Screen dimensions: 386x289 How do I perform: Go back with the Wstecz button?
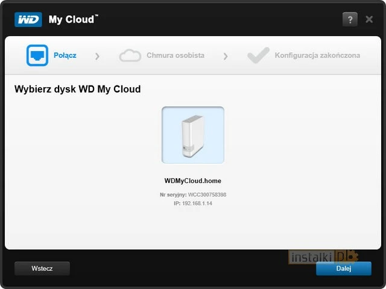[x=42, y=269]
